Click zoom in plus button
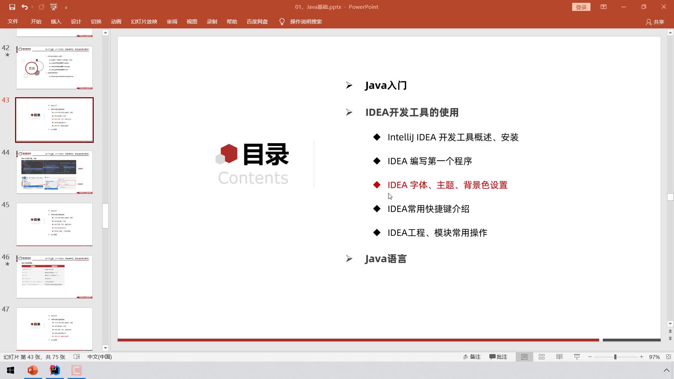The height and width of the screenshot is (379, 674). [641, 357]
